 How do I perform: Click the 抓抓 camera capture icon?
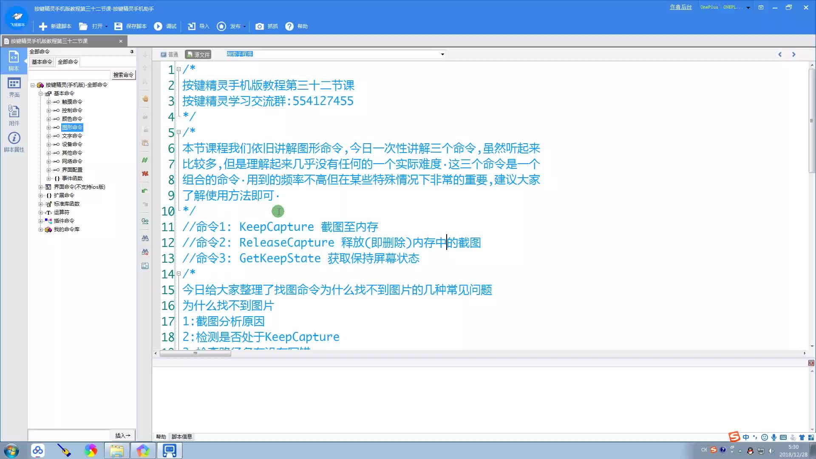point(259,26)
